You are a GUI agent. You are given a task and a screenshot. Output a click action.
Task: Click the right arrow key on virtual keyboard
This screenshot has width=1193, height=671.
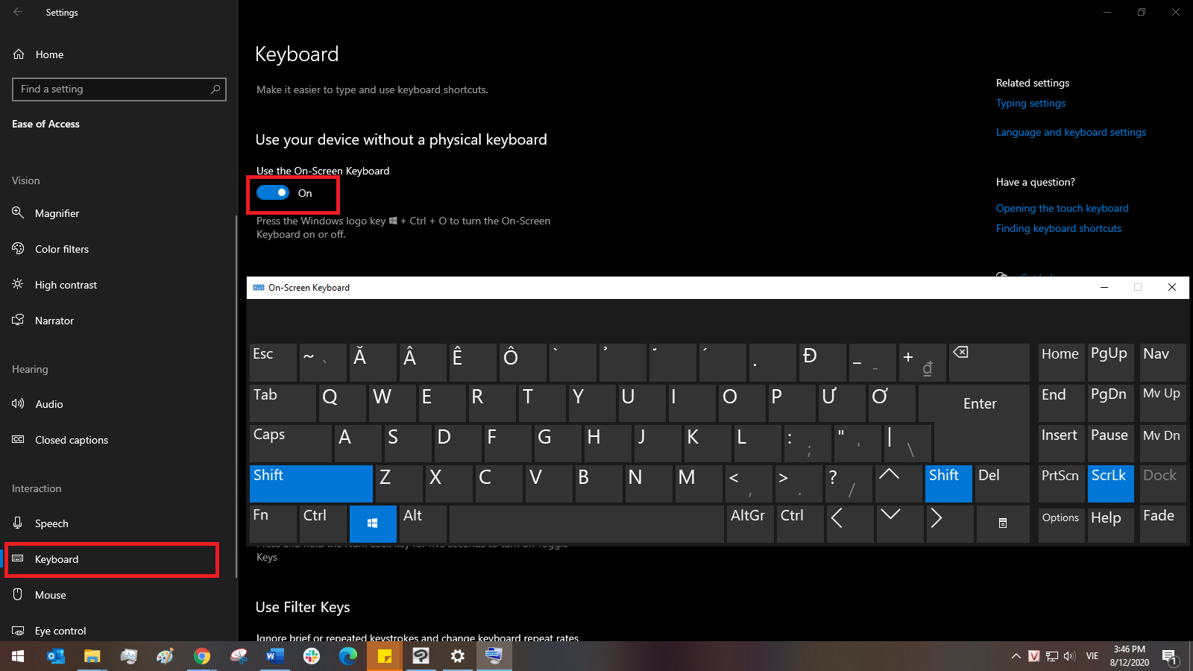click(950, 524)
